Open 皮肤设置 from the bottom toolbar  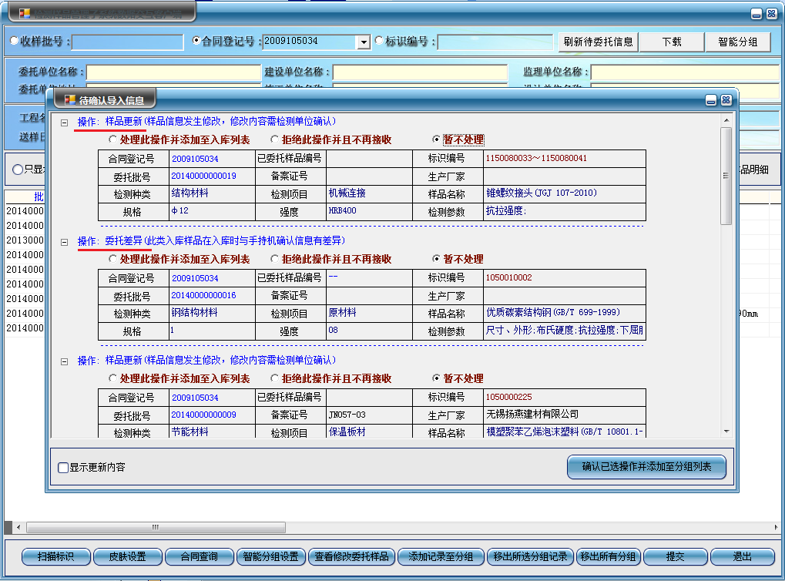click(127, 556)
